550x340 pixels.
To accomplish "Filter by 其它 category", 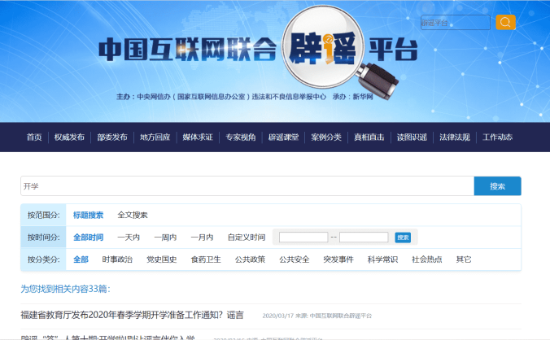I will (x=464, y=259).
